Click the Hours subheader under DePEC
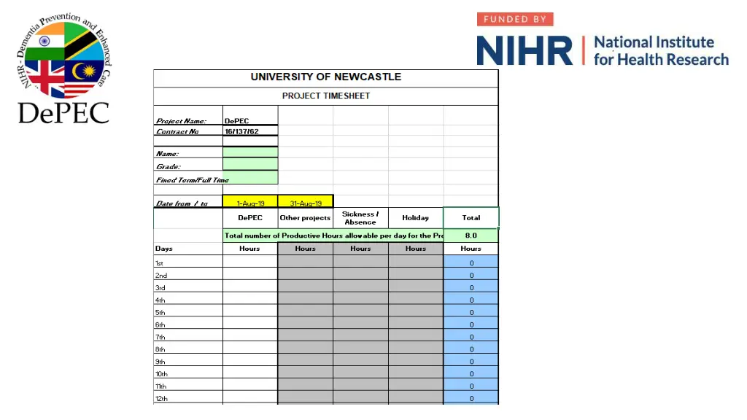Screen dimensions: 747x420 tap(250, 249)
